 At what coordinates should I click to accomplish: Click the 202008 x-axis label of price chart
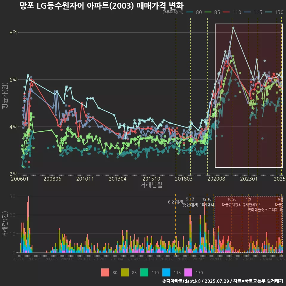(x=216, y=179)
